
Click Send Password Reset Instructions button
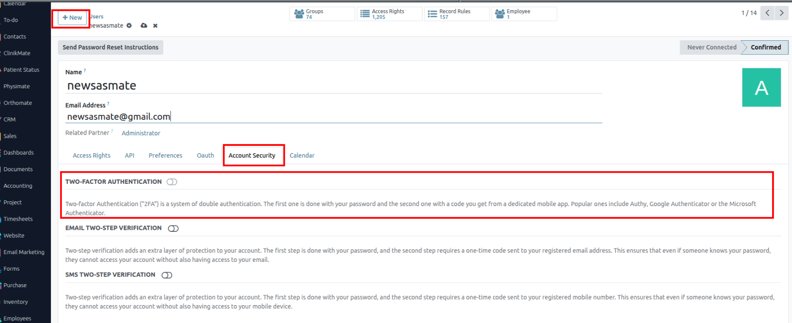(110, 48)
